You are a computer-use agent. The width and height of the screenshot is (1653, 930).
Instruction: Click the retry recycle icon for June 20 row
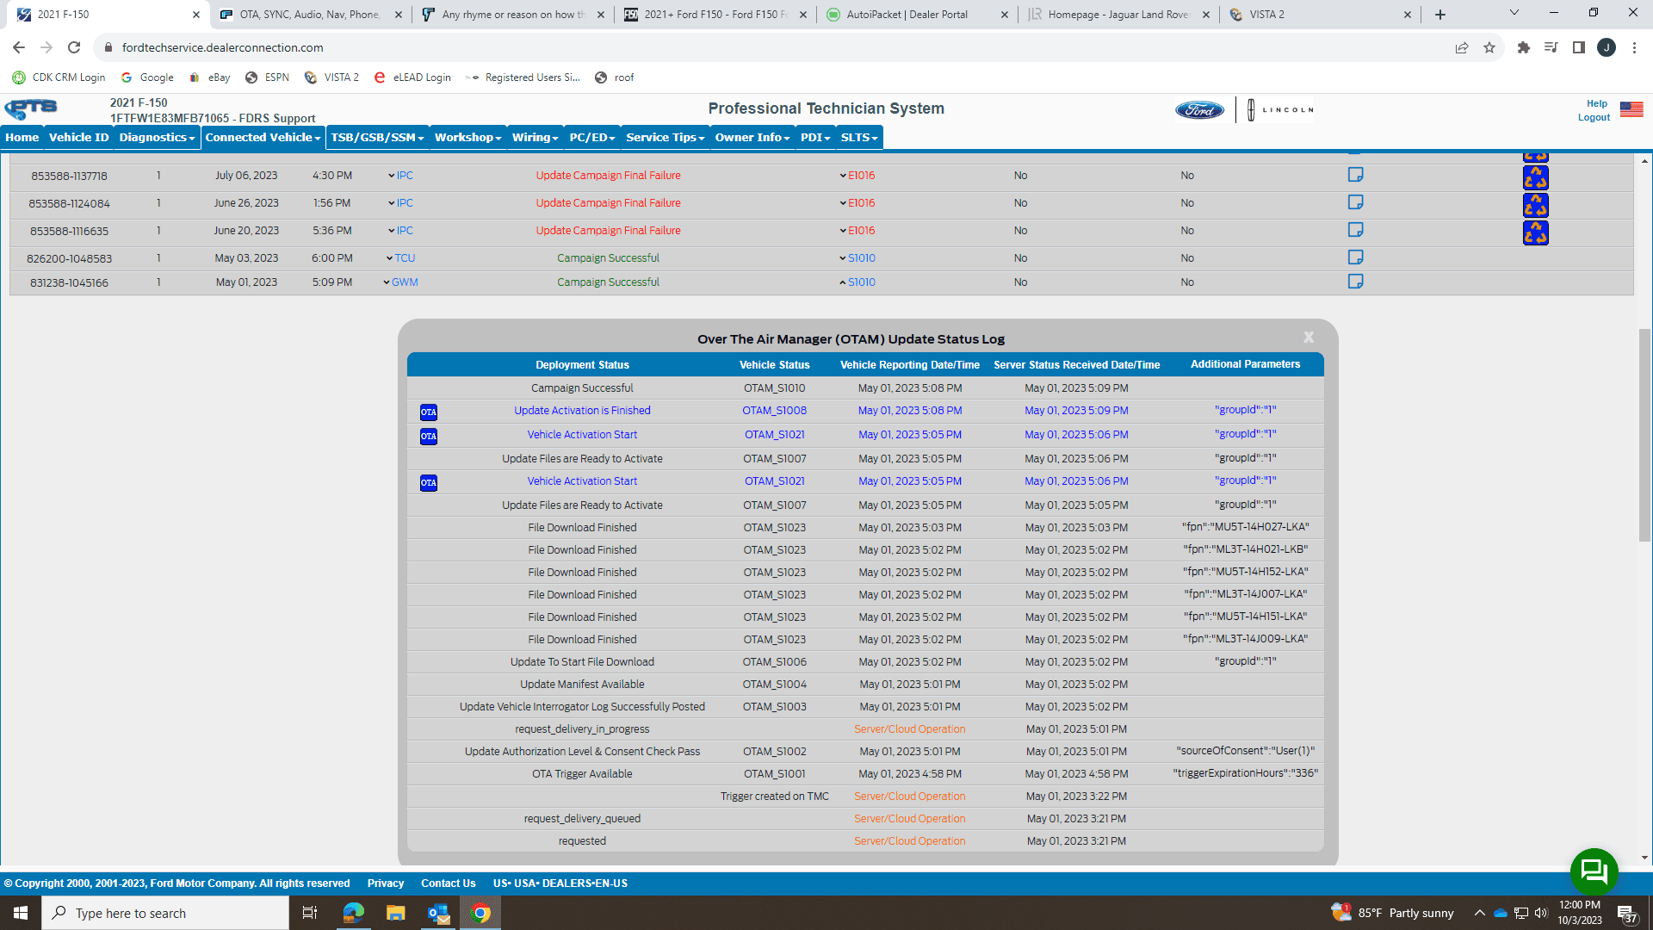click(1535, 232)
